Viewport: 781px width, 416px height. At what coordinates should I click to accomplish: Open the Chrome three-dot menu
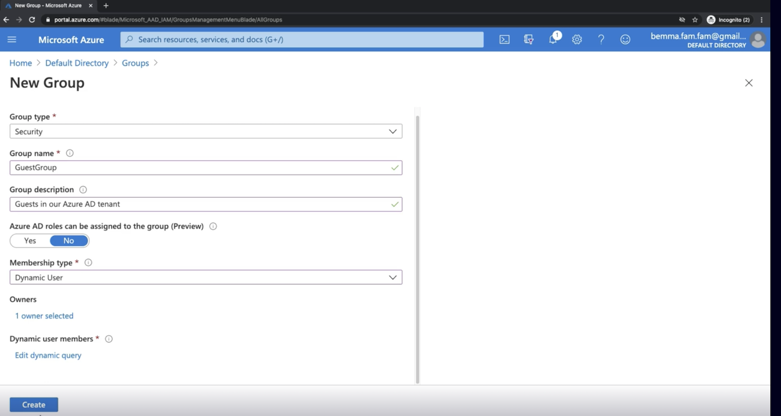click(761, 19)
